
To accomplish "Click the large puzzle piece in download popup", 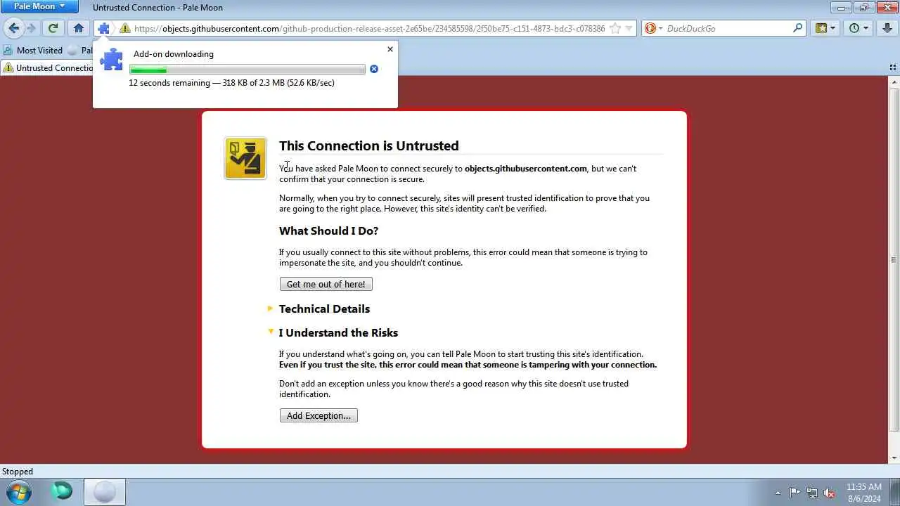I will coord(111,59).
